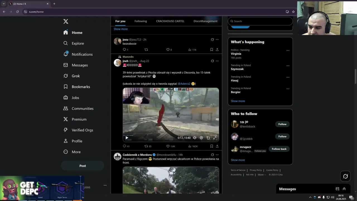357x201 pixels.
Task: Reload the browser page
Action: [x=17, y=12]
